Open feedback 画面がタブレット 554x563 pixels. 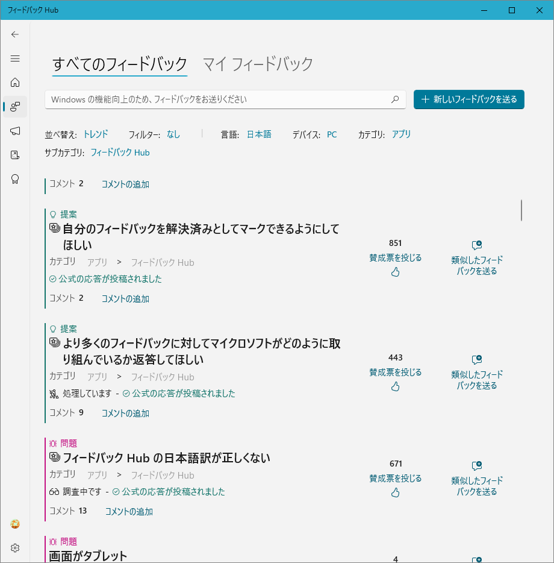pos(88,556)
